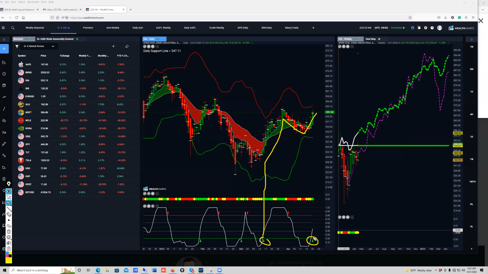The image size is (488, 274).
Task: Select the eraser tool in overlay toolbar
Action: tap(9, 215)
